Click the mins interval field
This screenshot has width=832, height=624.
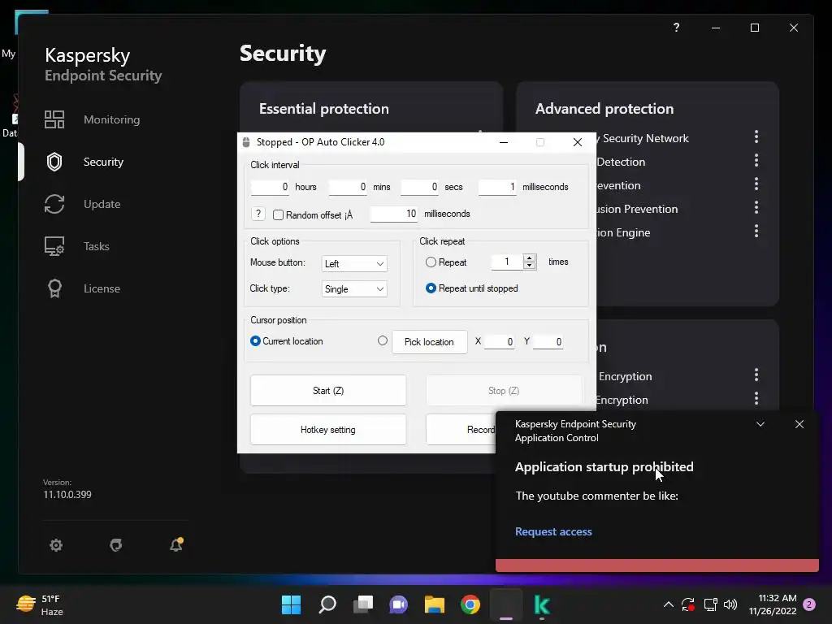(x=348, y=187)
